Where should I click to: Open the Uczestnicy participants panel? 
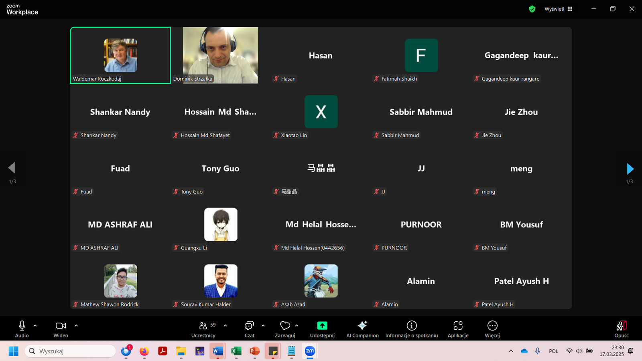tap(203, 329)
